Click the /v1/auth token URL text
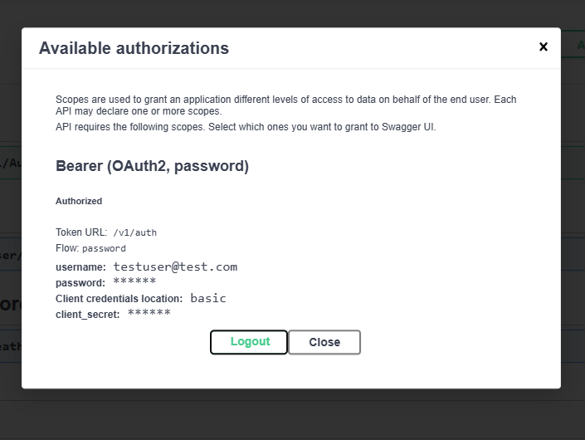The image size is (585, 440). (x=134, y=232)
